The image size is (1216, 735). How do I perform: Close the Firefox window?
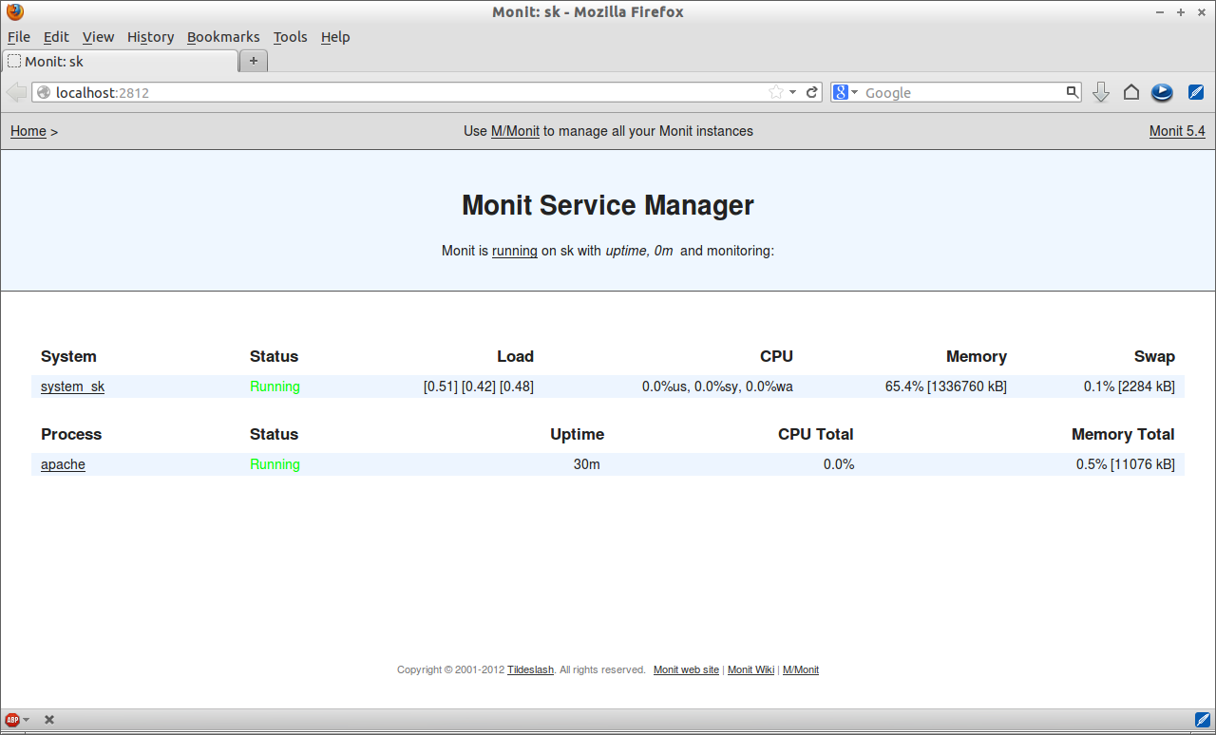[x=1202, y=12]
